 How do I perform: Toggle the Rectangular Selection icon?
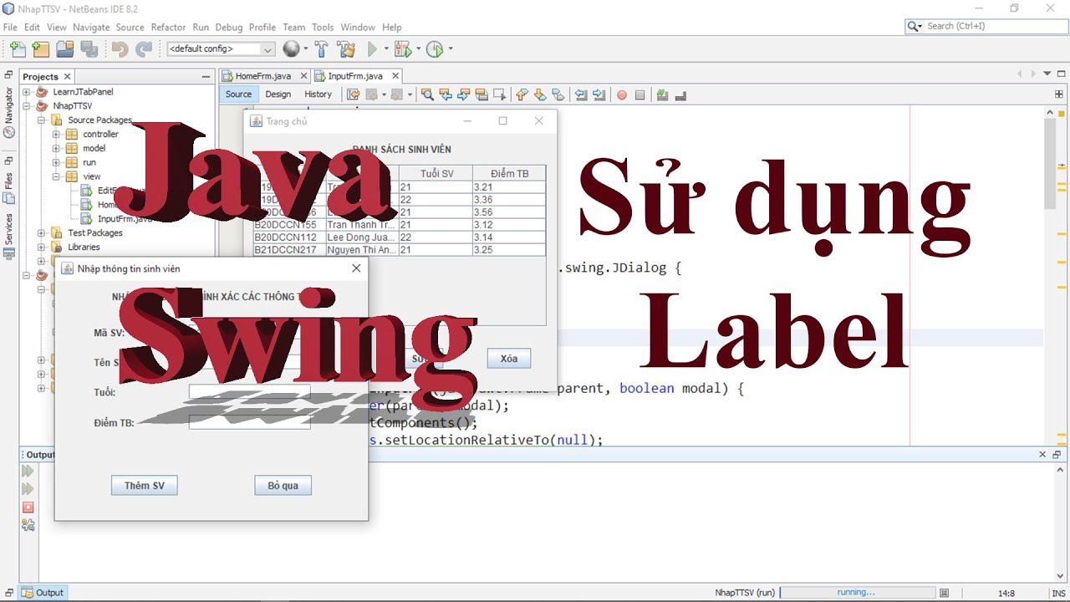pos(500,94)
